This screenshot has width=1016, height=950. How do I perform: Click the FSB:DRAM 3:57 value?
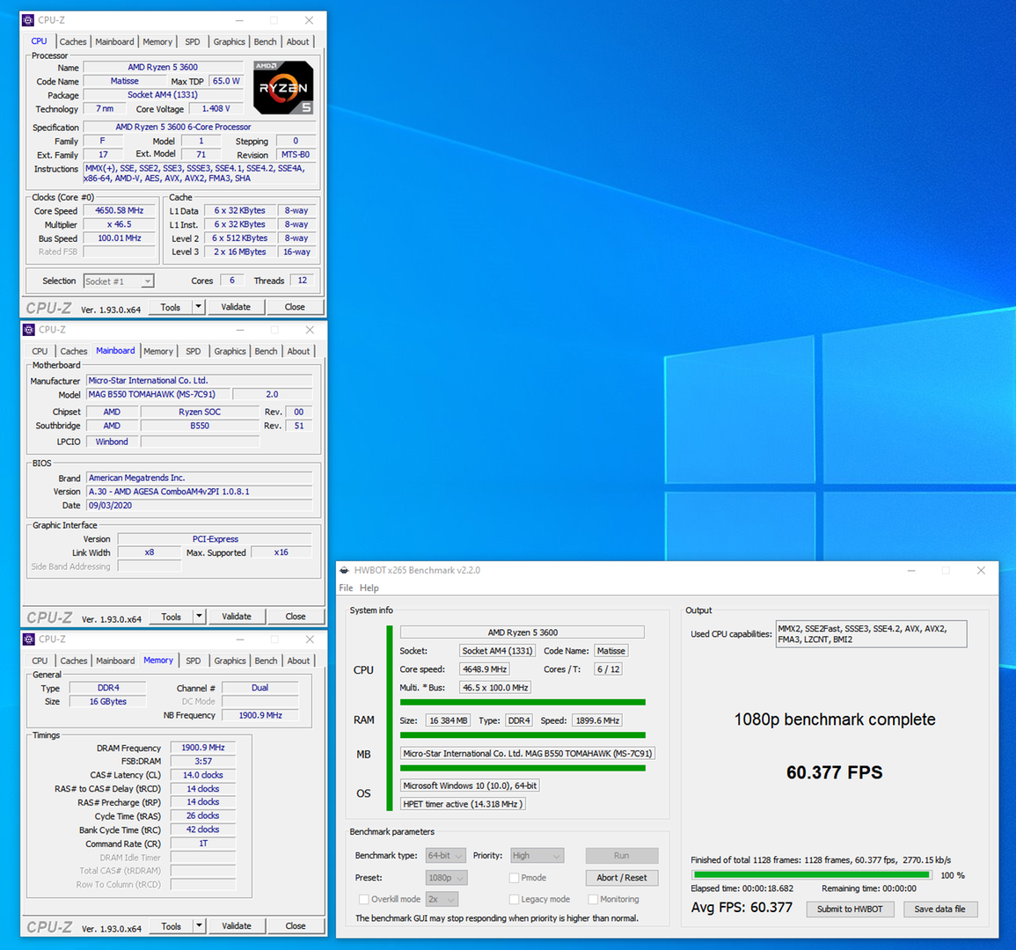point(203,762)
